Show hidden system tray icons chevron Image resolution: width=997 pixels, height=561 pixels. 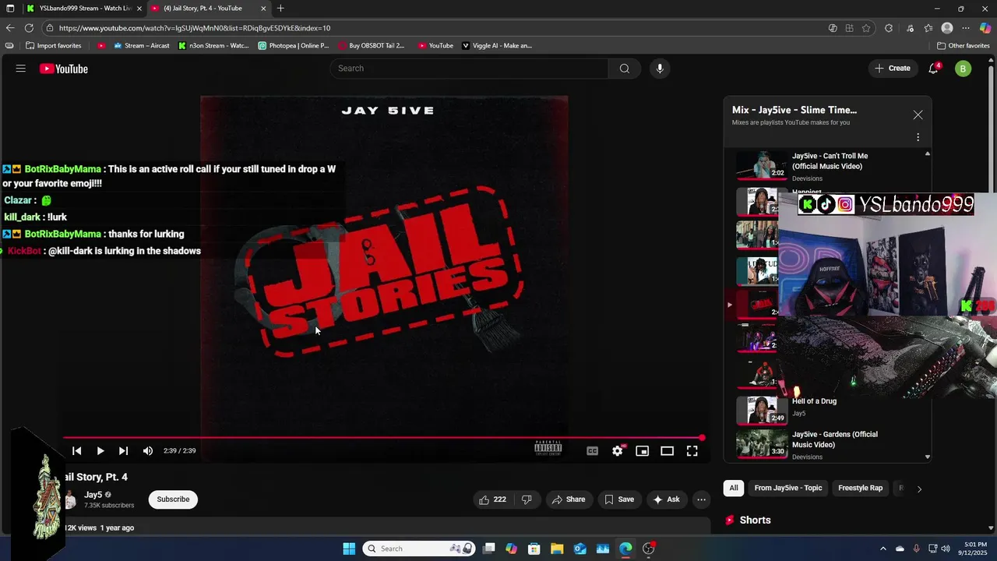[883, 549]
